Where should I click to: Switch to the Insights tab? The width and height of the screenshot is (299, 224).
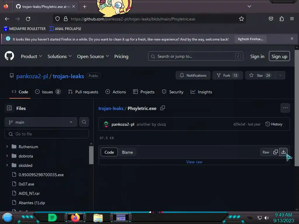tap(201, 92)
